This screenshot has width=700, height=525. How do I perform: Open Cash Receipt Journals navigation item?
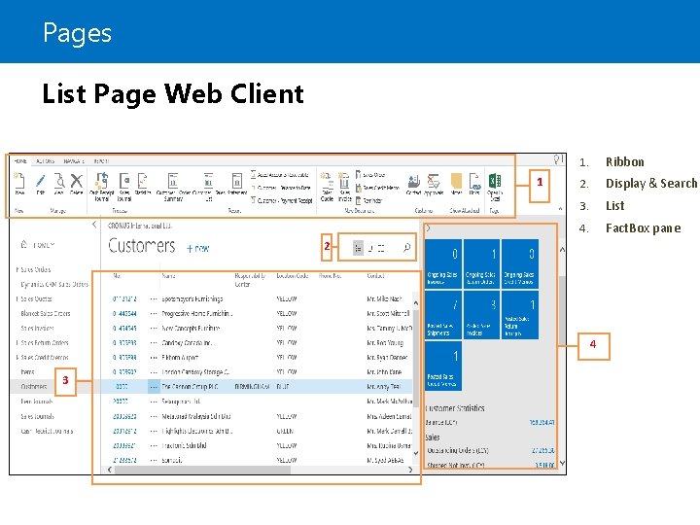click(47, 431)
